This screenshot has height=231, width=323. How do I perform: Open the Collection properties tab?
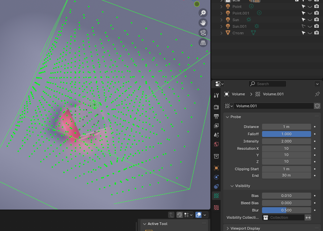[x=216, y=156]
